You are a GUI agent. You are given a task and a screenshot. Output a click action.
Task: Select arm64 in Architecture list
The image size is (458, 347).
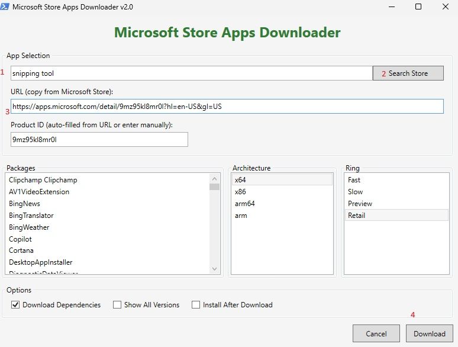point(245,204)
